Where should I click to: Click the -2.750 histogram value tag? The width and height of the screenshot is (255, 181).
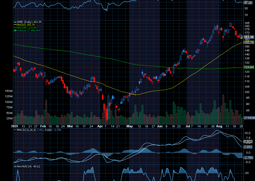248,158
